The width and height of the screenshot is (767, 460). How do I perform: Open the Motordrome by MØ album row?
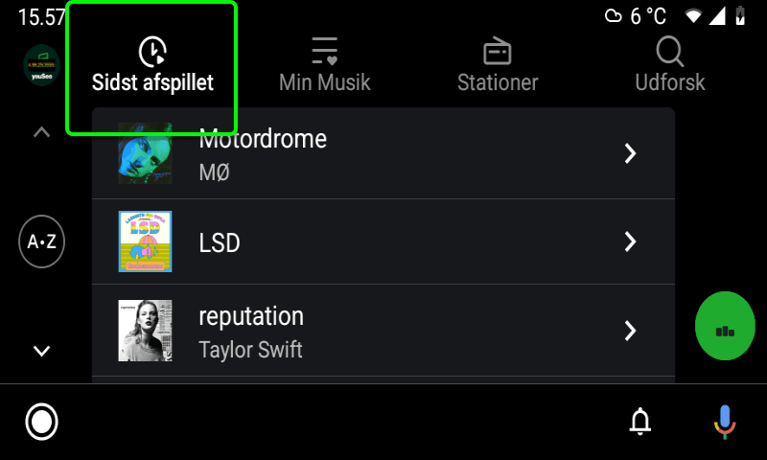point(383,153)
